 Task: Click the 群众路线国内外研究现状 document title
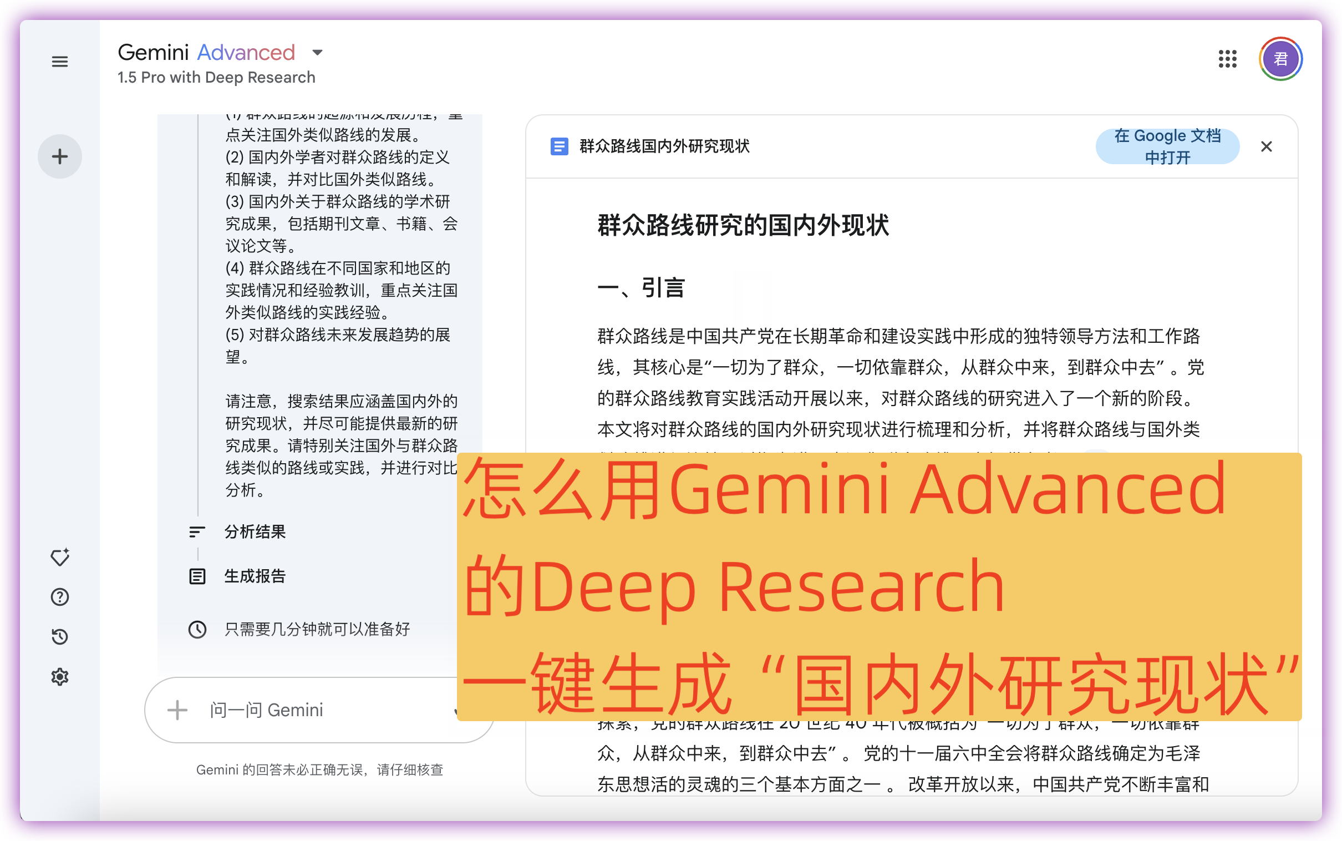(x=664, y=146)
